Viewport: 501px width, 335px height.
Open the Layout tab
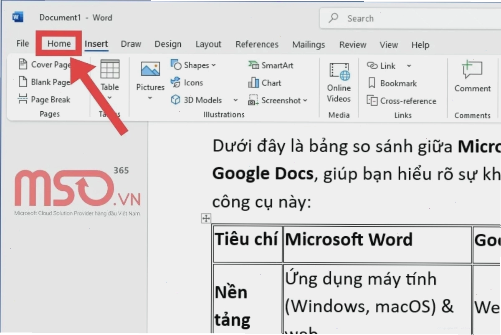[208, 44]
